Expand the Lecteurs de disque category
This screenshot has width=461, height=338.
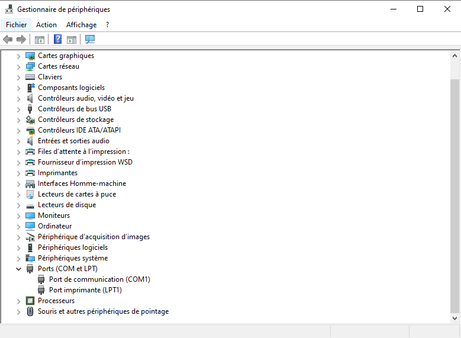click(19, 205)
